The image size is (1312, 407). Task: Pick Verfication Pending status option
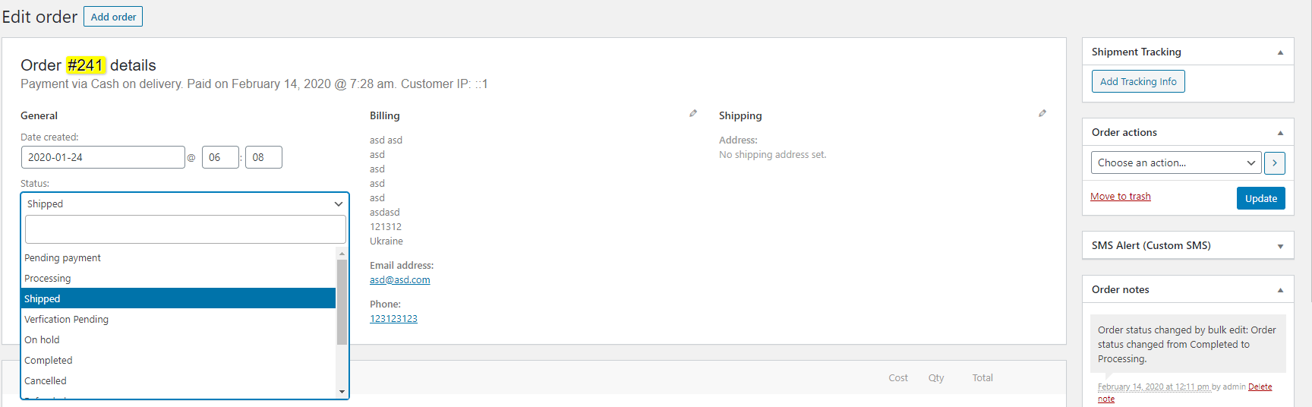pyautogui.click(x=67, y=320)
